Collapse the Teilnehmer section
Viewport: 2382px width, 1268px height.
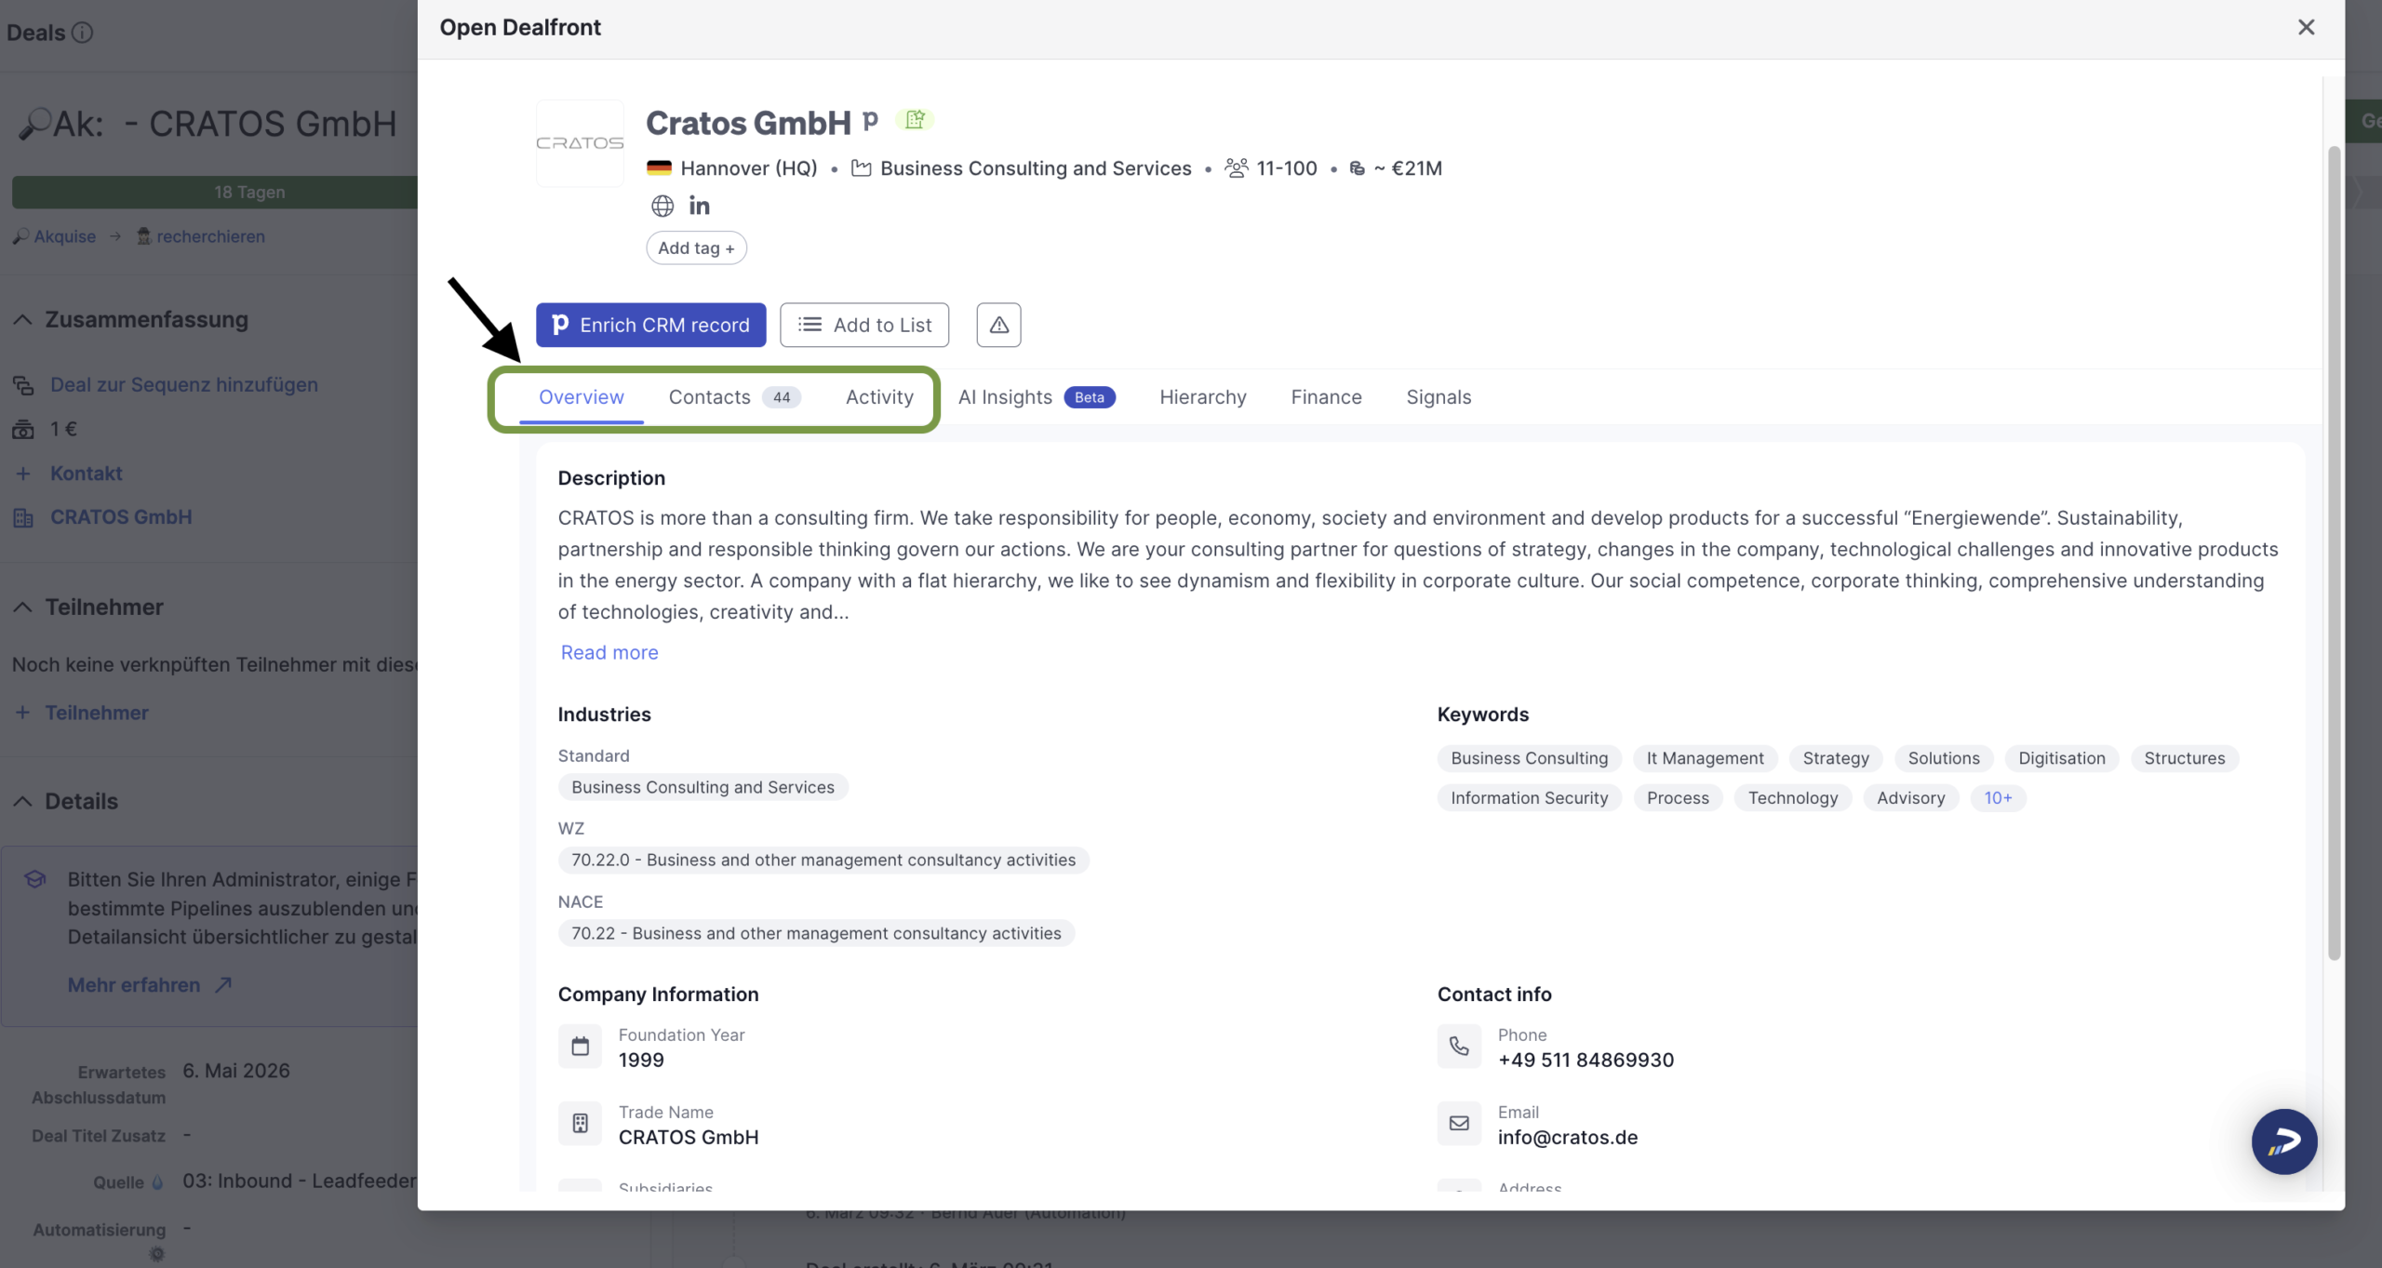[23, 607]
